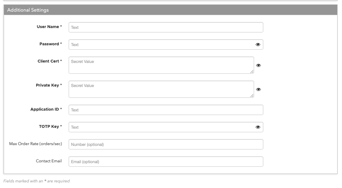Show the Password field value with eye icon

[258, 44]
